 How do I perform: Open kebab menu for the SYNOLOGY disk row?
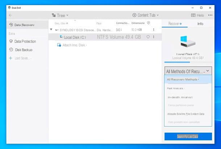coord(154,30)
